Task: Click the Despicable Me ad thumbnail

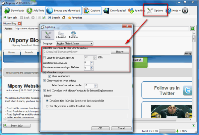Action: point(171,111)
